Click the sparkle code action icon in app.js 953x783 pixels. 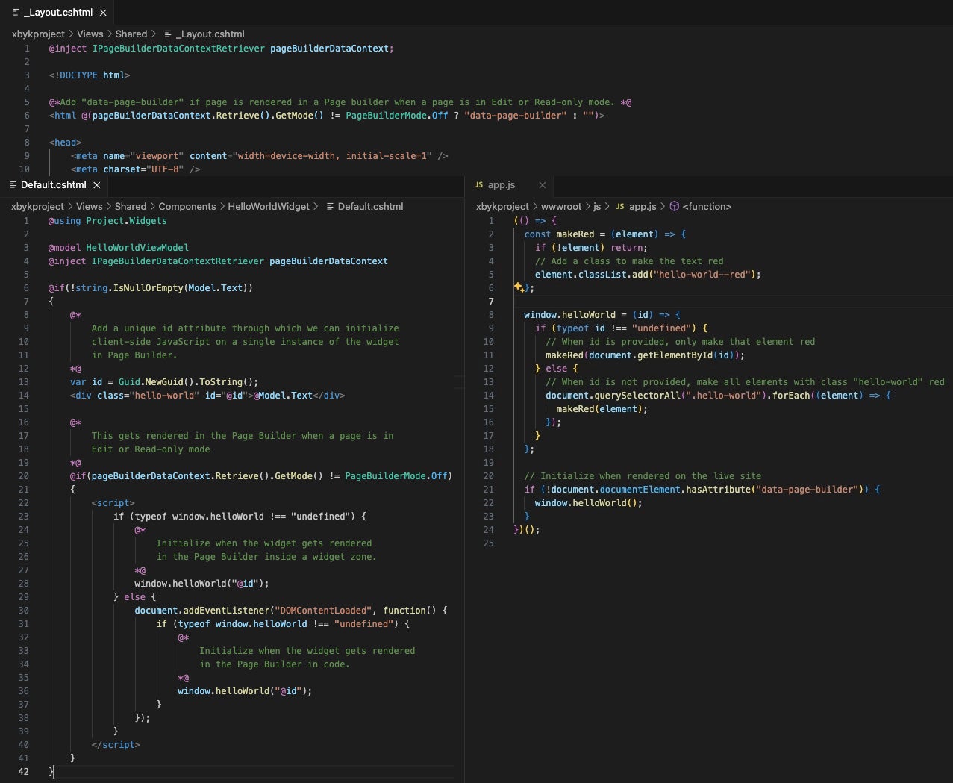(x=518, y=287)
